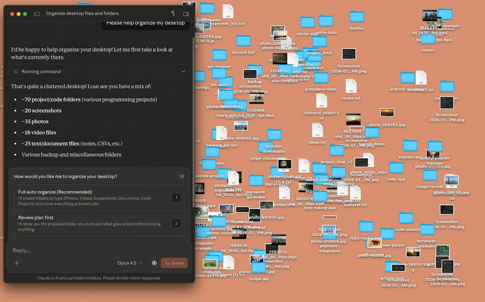The height and width of the screenshot is (302, 485).
Task: Select the pomodoro-timer folder
Action: 321,78
